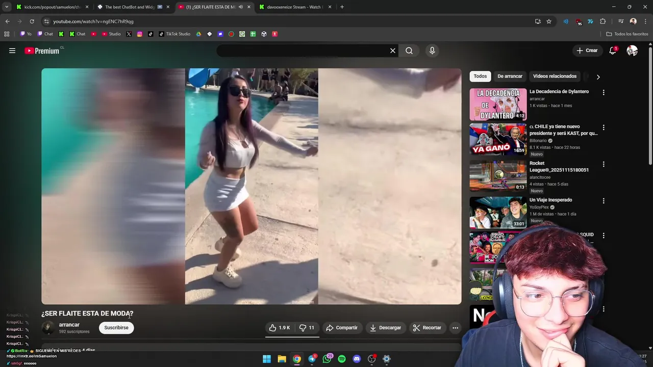This screenshot has height=367, width=653.
Task: Open Telegram from the taskbar
Action: coord(312,359)
